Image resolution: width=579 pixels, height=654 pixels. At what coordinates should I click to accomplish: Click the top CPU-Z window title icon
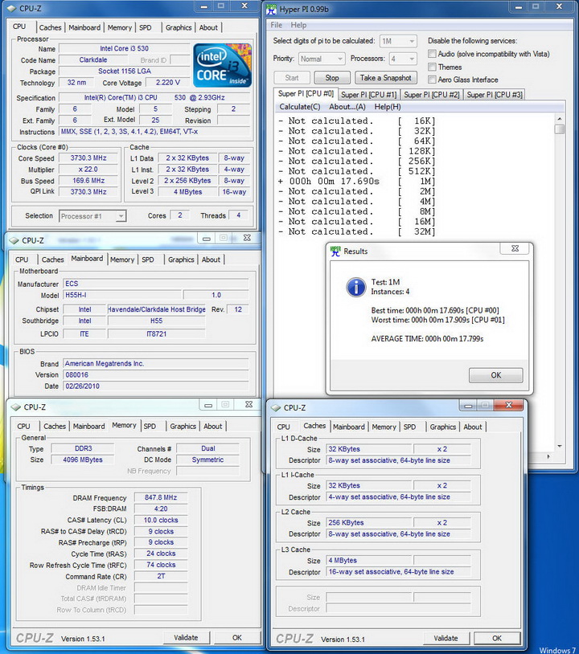(x=12, y=8)
